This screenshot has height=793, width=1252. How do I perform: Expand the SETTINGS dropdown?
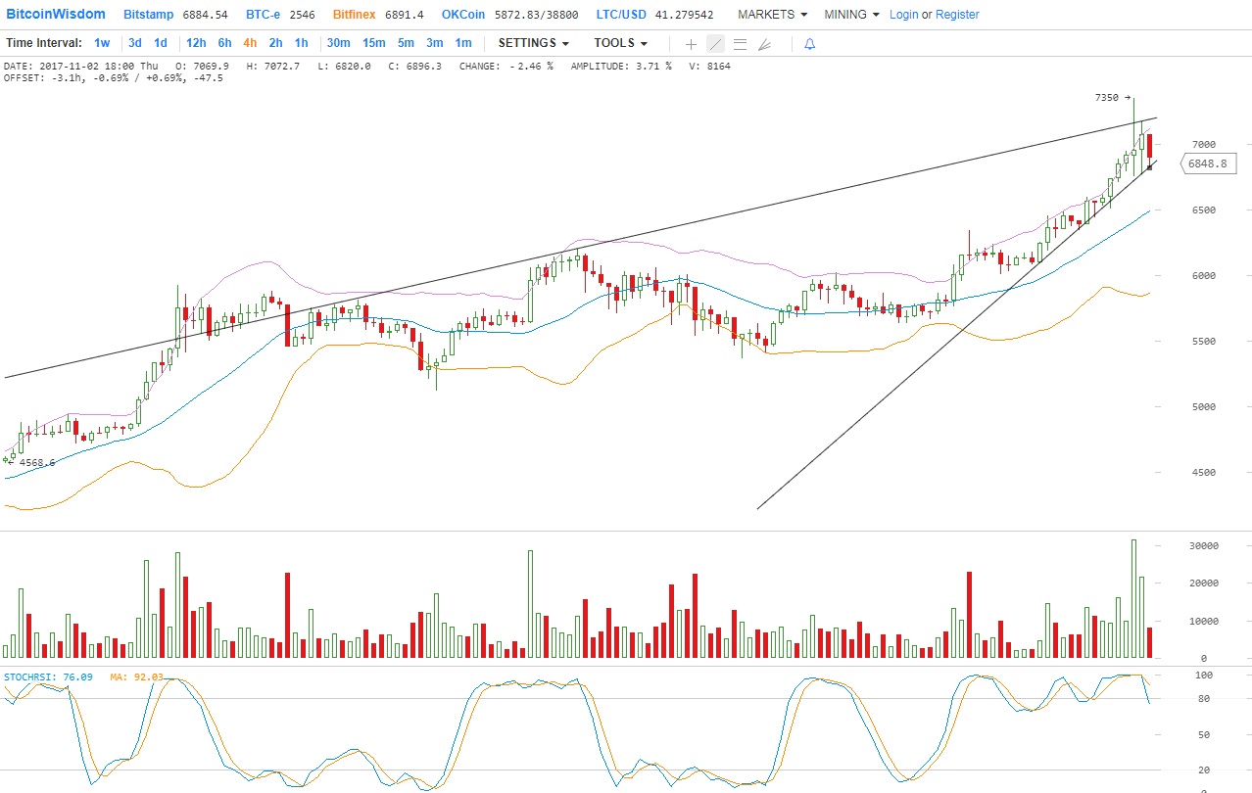pos(533,43)
